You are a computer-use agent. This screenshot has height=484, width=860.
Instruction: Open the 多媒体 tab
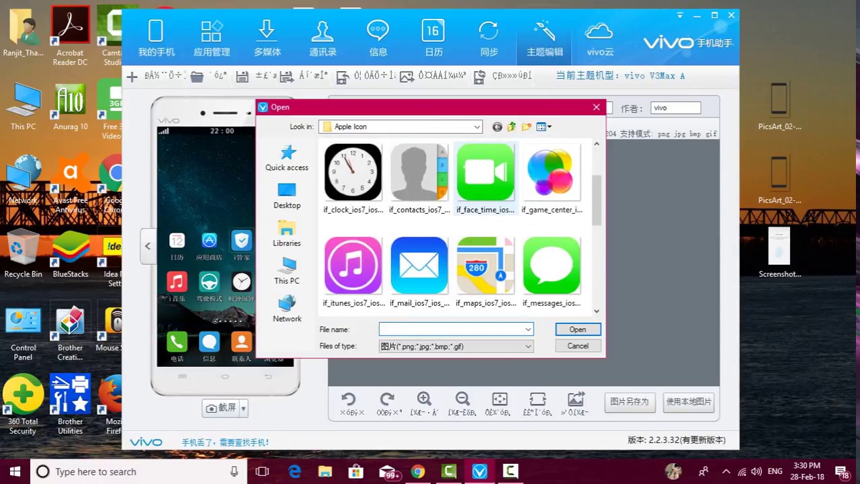pyautogui.click(x=267, y=38)
